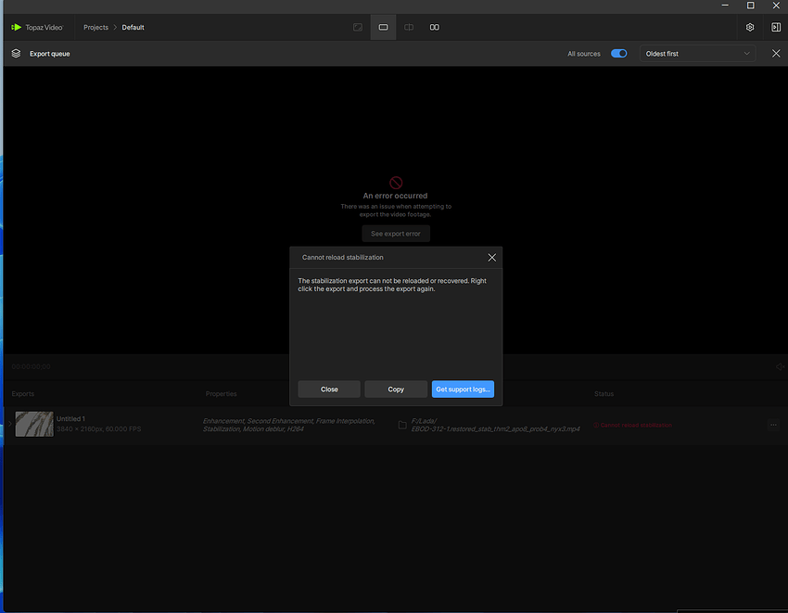788x613 pixels.
Task: Click the See export error button
Action: (396, 234)
